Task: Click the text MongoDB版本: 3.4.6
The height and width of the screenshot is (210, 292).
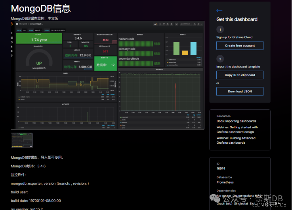Action: [x=28, y=166]
